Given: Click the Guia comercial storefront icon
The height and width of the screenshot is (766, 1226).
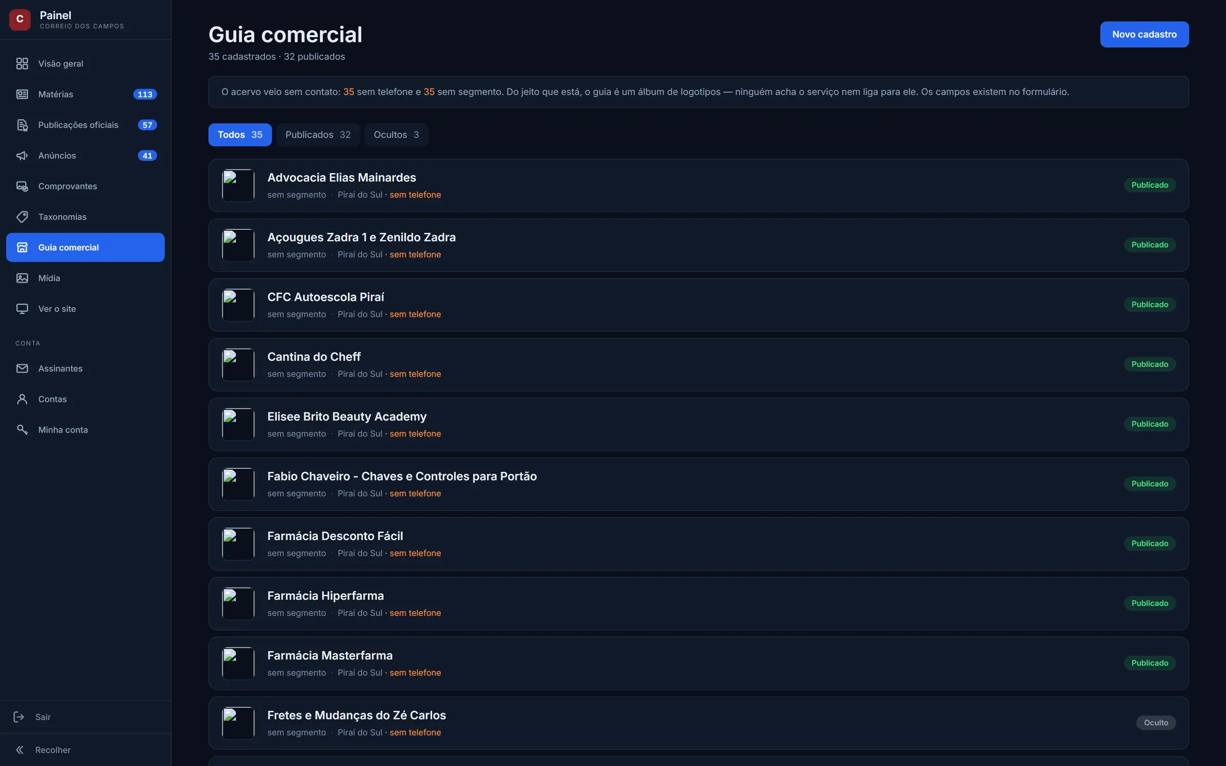Looking at the screenshot, I should [x=22, y=247].
